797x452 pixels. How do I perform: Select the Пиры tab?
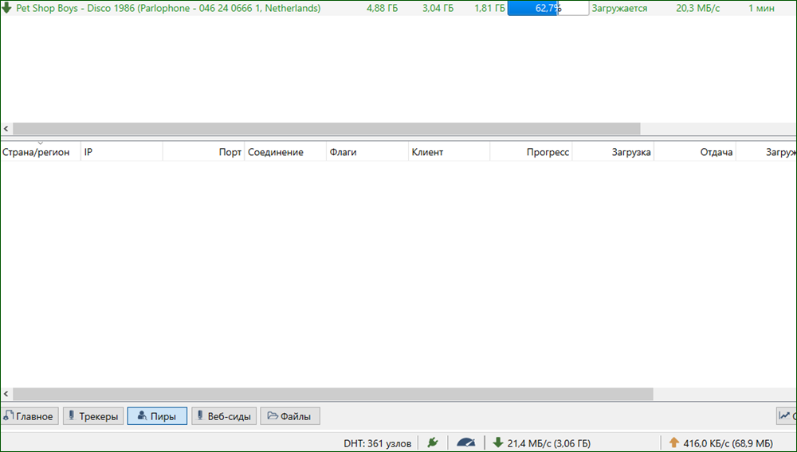pos(157,416)
